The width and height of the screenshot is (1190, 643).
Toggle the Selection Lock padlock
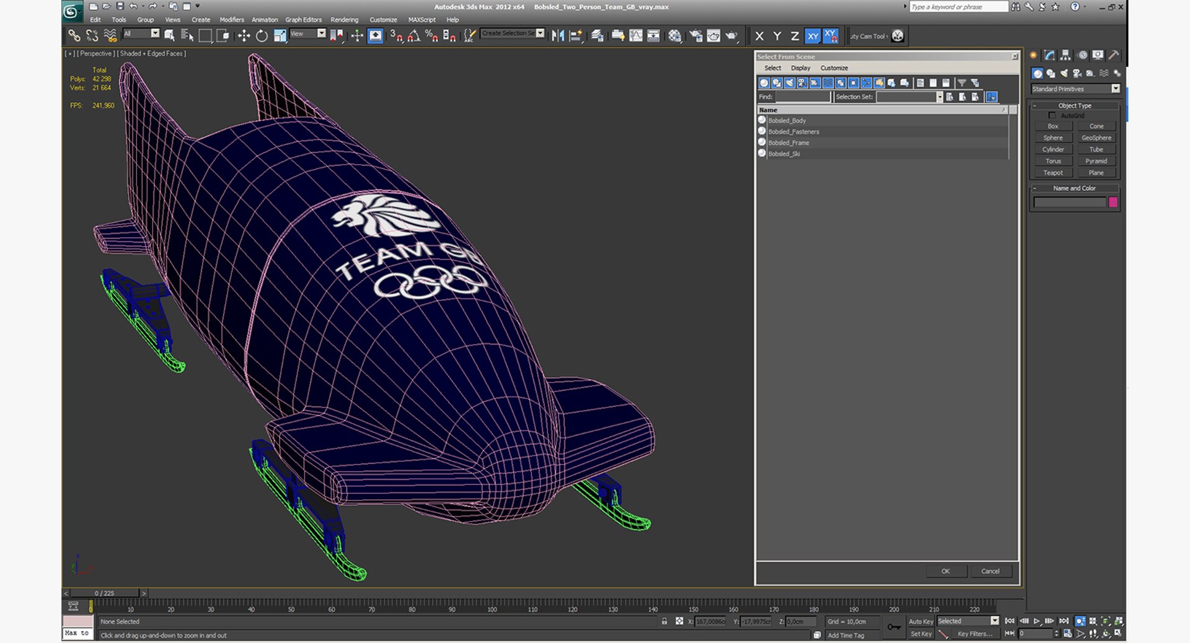664,621
